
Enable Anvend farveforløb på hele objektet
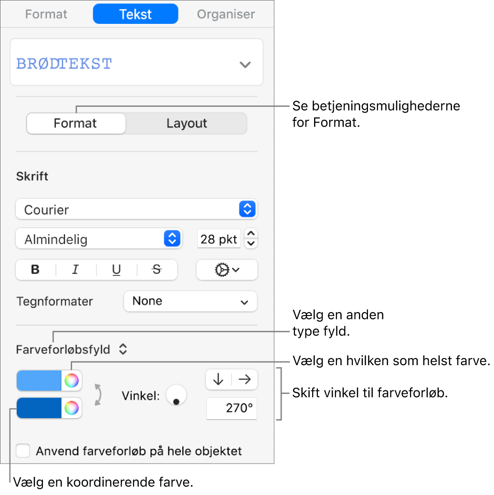tap(23, 451)
